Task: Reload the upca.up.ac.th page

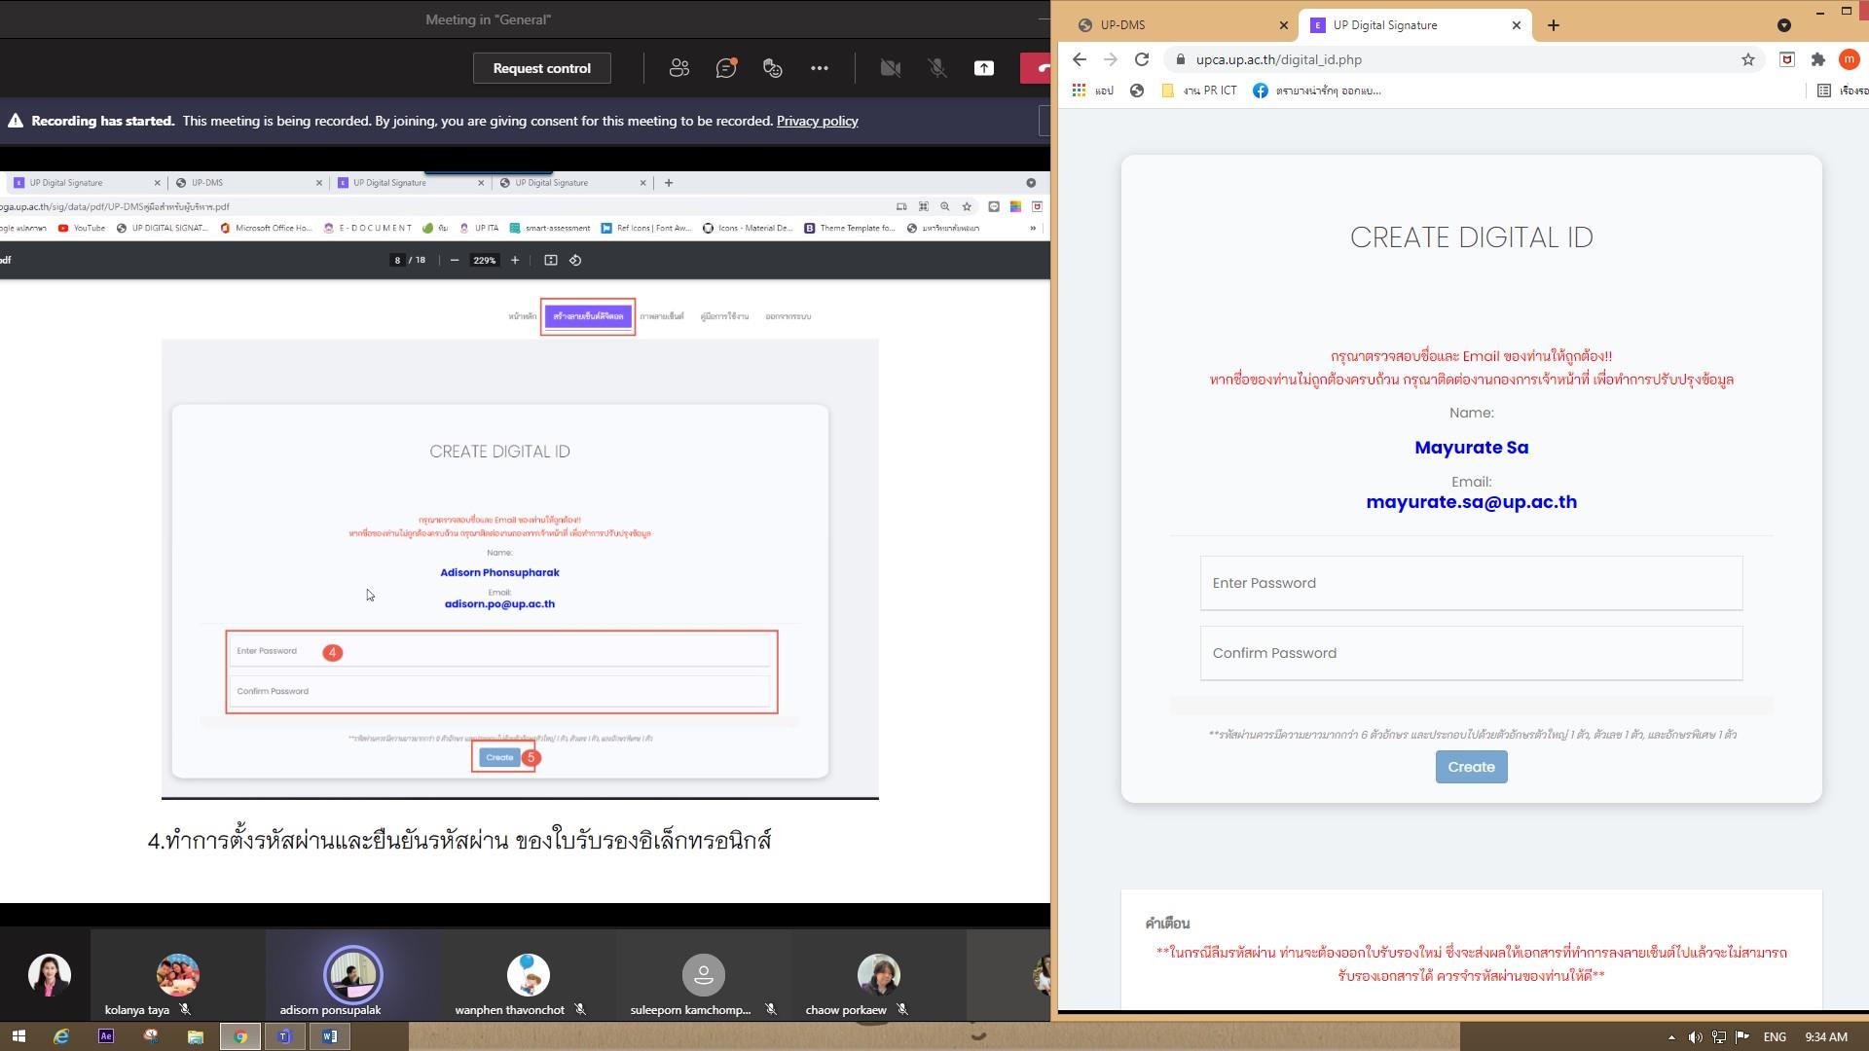Action: [1142, 59]
